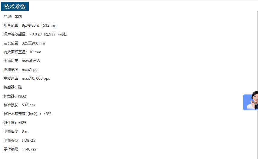Click the 扩散器 ND2 specification line
This screenshot has height=159, width=258.
(15, 96)
